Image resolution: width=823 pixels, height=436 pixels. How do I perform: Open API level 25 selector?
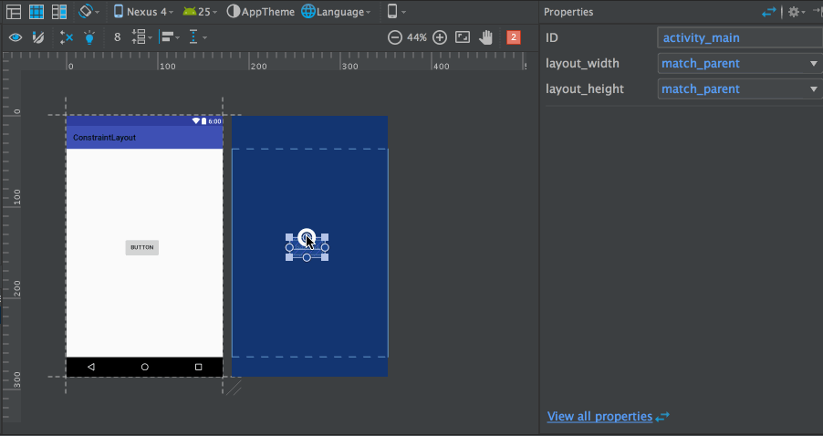click(200, 12)
